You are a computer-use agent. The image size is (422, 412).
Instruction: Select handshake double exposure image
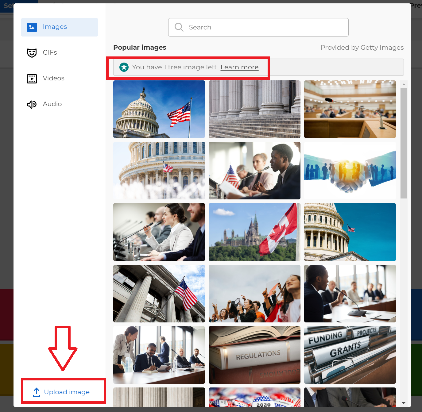350,171
